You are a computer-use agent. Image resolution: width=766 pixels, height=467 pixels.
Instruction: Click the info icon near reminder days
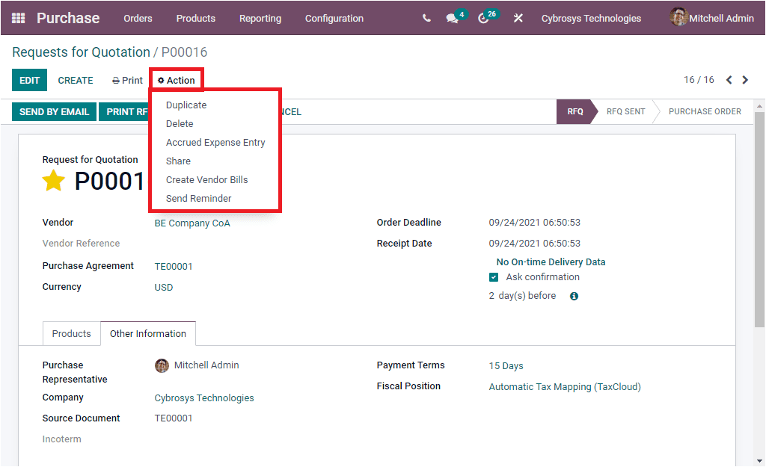pos(573,296)
